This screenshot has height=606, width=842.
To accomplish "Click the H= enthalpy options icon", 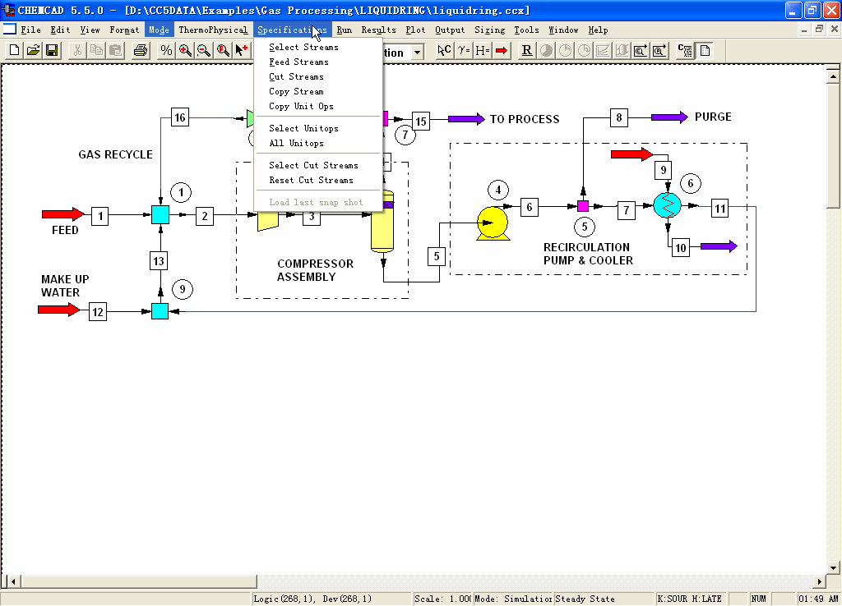I will (x=482, y=50).
